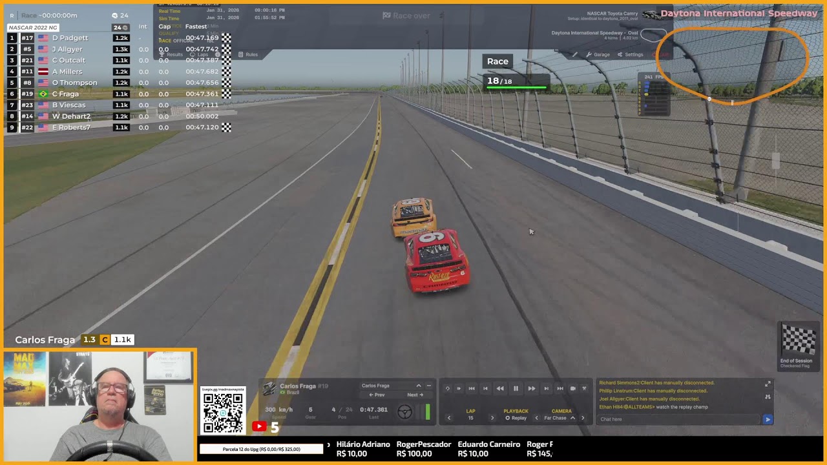
Task: Click the 0:47.381 last lap time
Action: (x=373, y=409)
